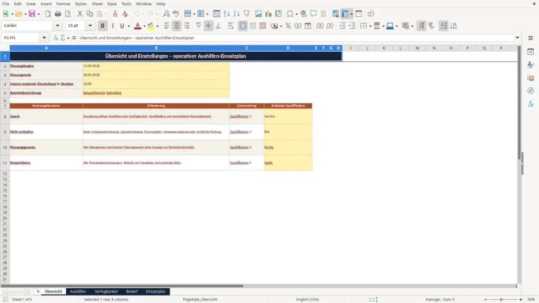The height and width of the screenshot is (303, 539).
Task: Open the Calibri font name dropdown
Action: click(x=57, y=26)
